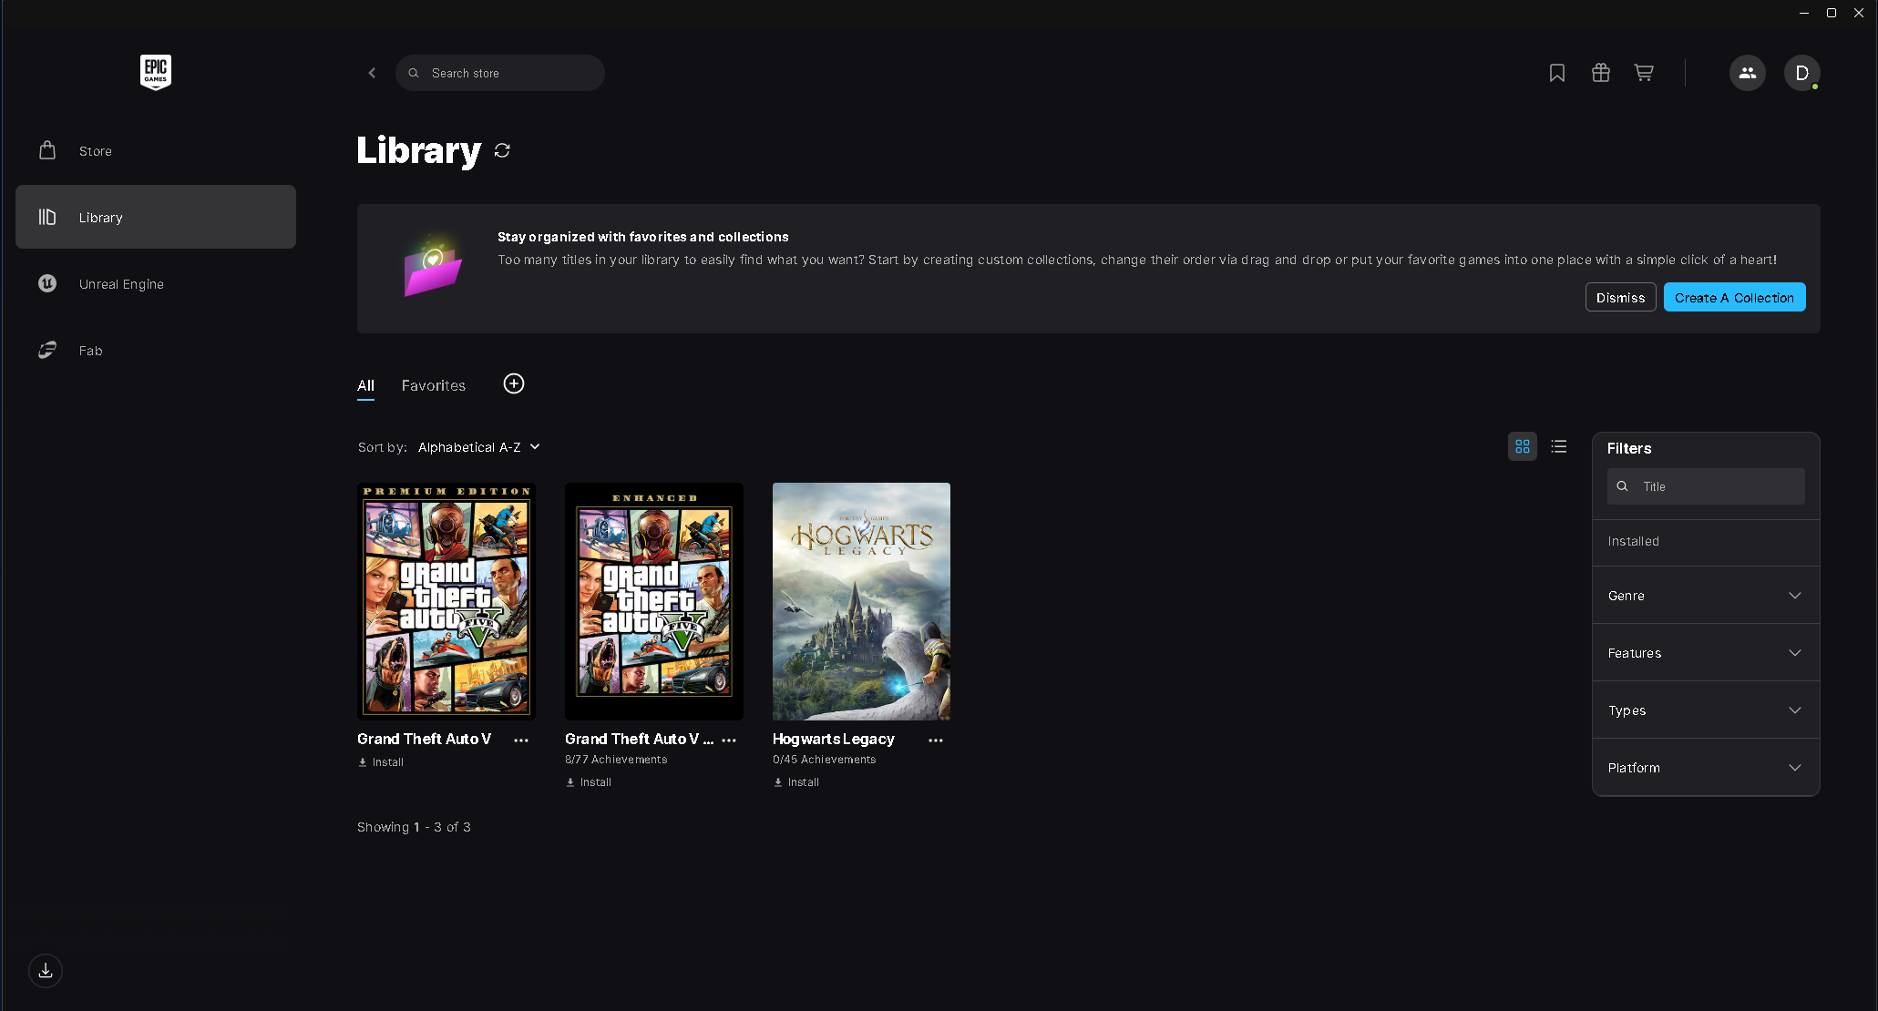Open the profile avatar D menu
This screenshot has width=1878, height=1011.
point(1802,73)
